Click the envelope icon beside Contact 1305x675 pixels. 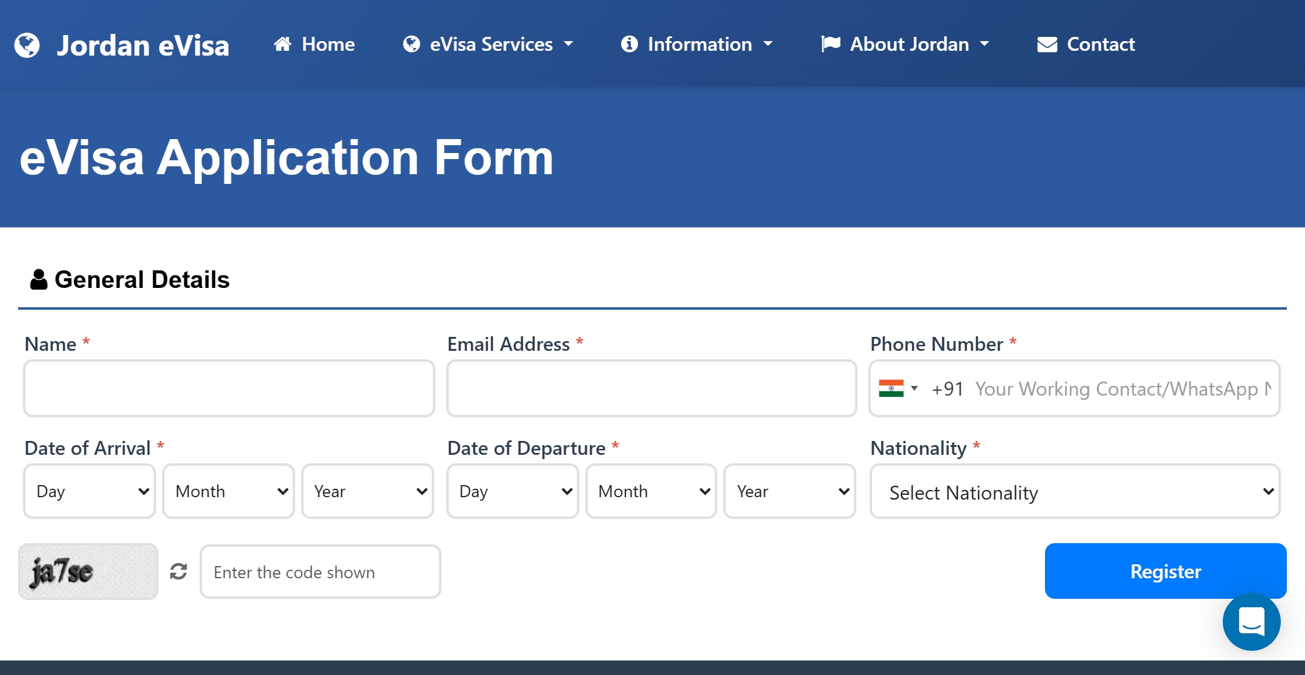point(1047,45)
